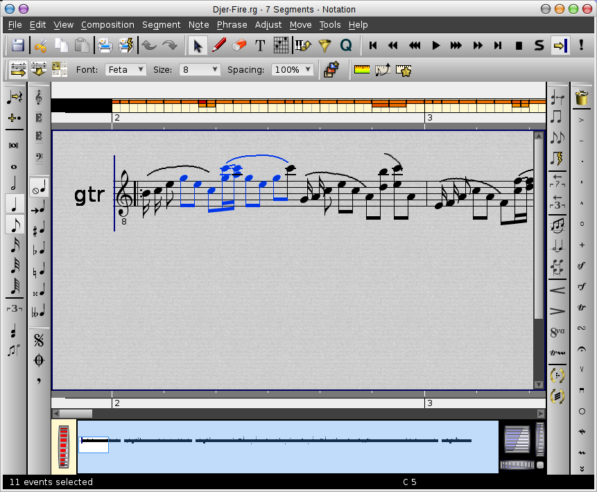Screen dimensions: 597x492
Task: Save the composition using the floppy disk icon
Action: pyautogui.click(x=17, y=46)
